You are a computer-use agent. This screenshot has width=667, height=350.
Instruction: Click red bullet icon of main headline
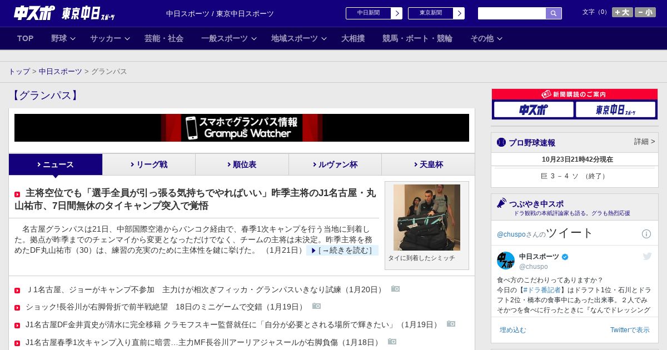click(17, 194)
